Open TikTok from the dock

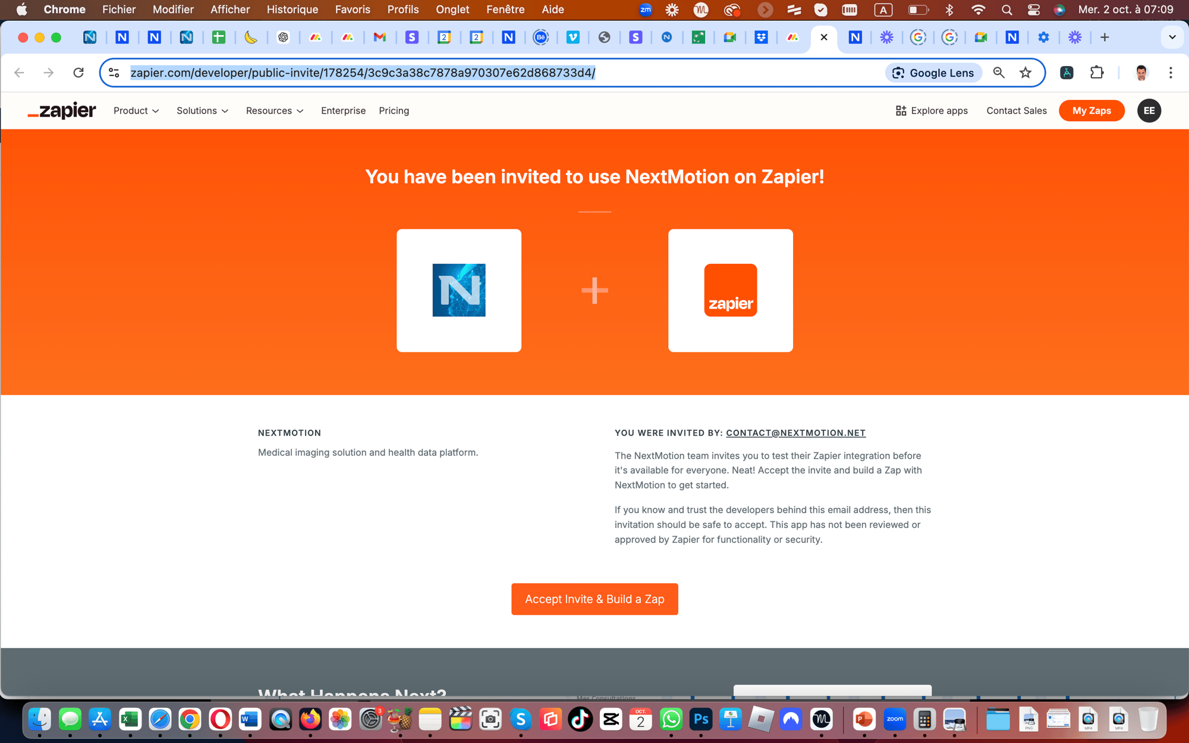coord(580,720)
